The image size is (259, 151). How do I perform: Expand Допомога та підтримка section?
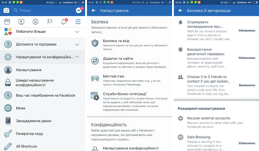tap(77, 45)
